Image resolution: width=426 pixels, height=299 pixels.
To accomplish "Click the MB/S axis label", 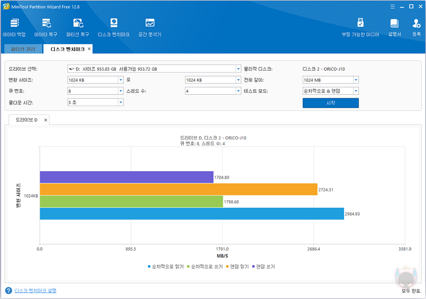I will (222, 256).
